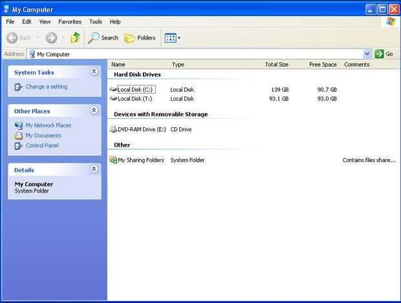Image resolution: width=401 pixels, height=303 pixels.
Task: Click the Folders button label
Action: coord(146,38)
